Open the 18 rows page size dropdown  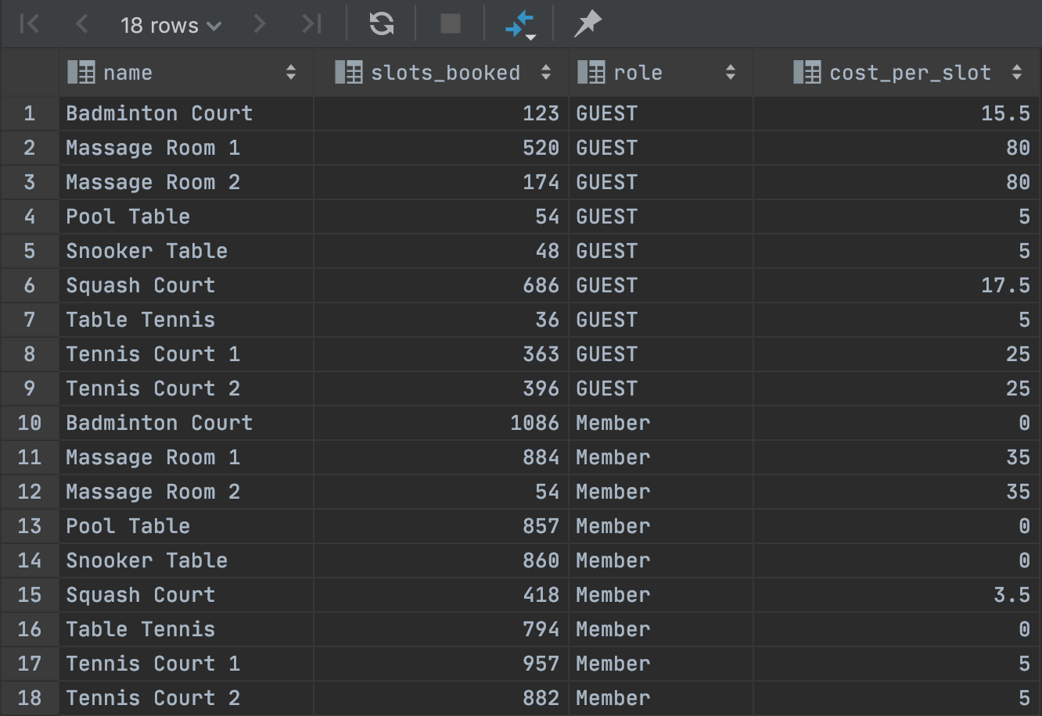[x=171, y=26]
